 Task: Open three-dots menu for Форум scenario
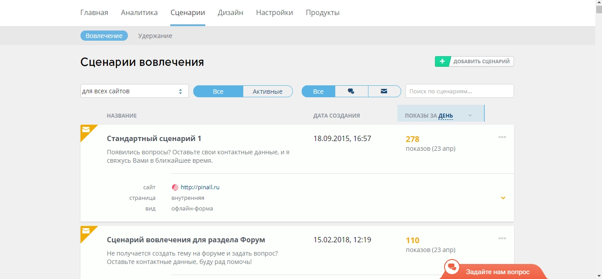click(x=502, y=239)
